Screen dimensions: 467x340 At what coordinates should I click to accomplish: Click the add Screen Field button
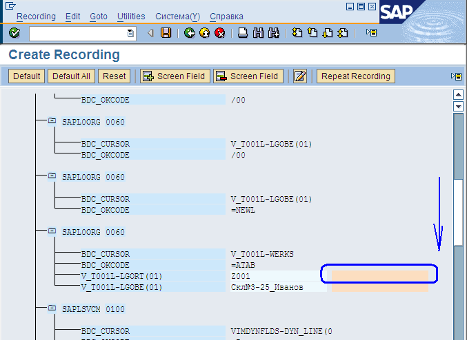(x=175, y=76)
